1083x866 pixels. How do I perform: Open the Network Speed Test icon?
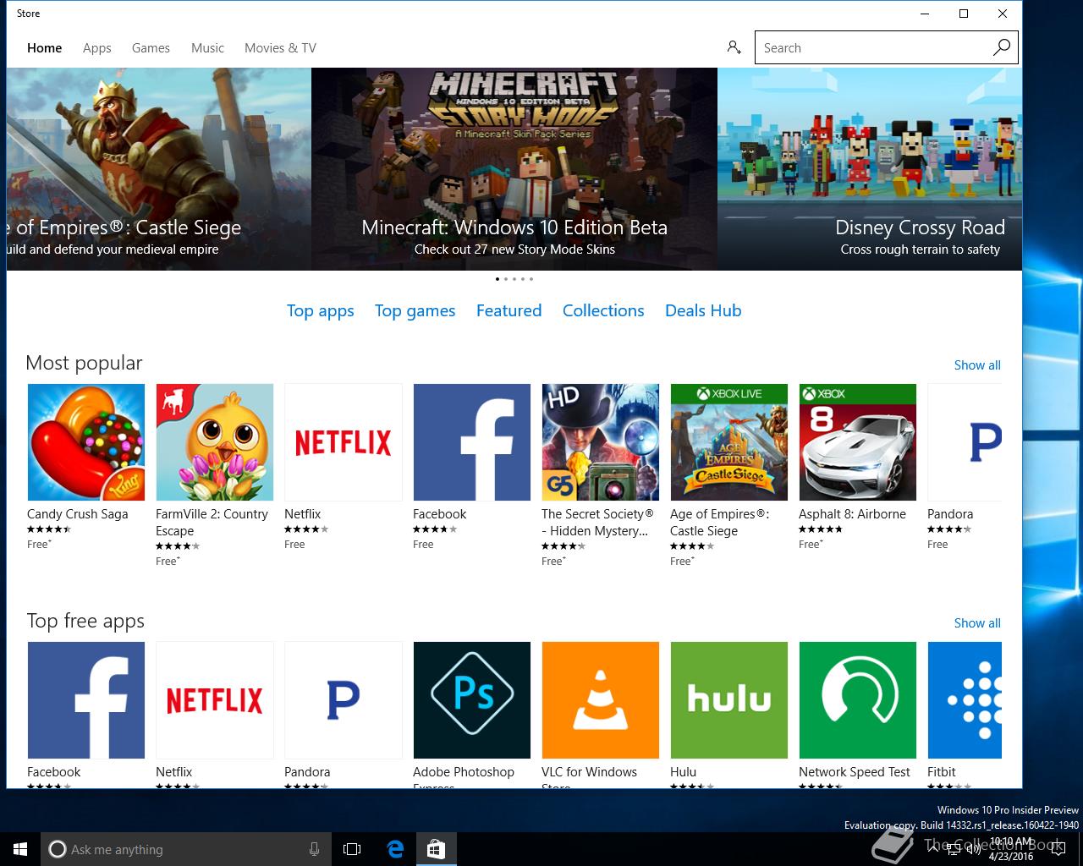point(858,700)
